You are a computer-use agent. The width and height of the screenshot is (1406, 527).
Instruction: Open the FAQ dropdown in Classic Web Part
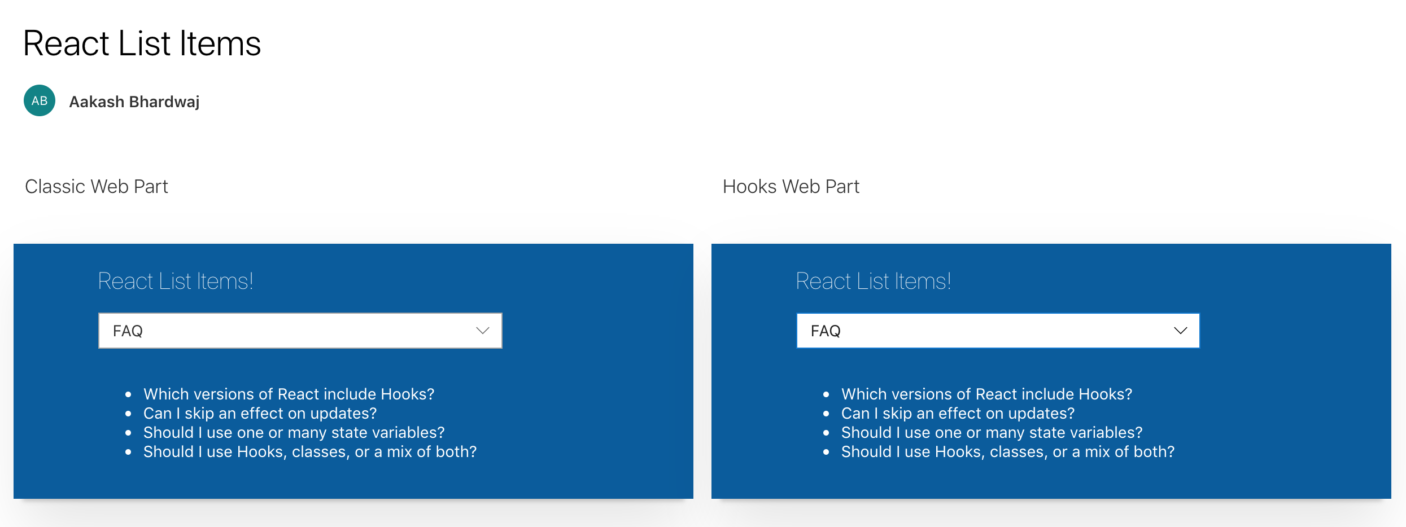click(300, 331)
